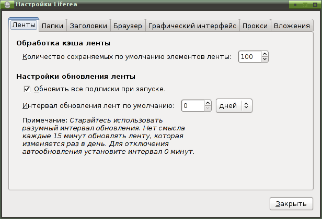The width and height of the screenshot is (322, 219).
Task: Open the Заголовки tab
Action: click(x=88, y=26)
